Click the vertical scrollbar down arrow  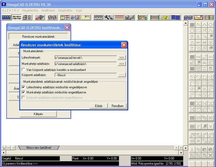tap(185, 148)
